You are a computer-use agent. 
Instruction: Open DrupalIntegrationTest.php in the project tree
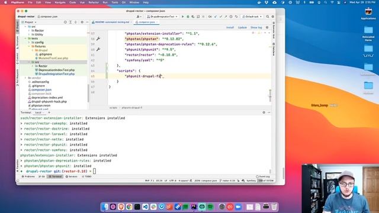click(56, 74)
